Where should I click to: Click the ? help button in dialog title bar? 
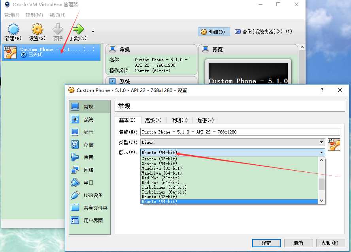point(322,90)
